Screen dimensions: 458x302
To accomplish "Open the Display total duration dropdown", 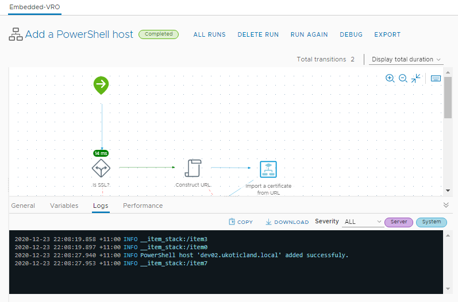I will 406,59.
